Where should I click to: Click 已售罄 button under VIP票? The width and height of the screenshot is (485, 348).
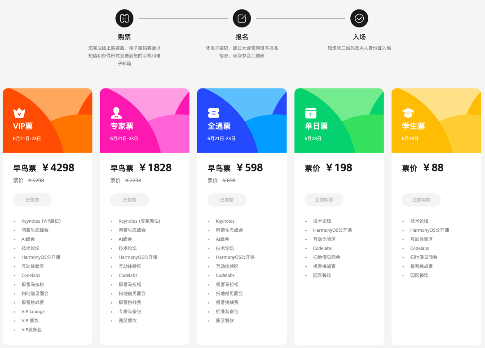click(x=32, y=200)
